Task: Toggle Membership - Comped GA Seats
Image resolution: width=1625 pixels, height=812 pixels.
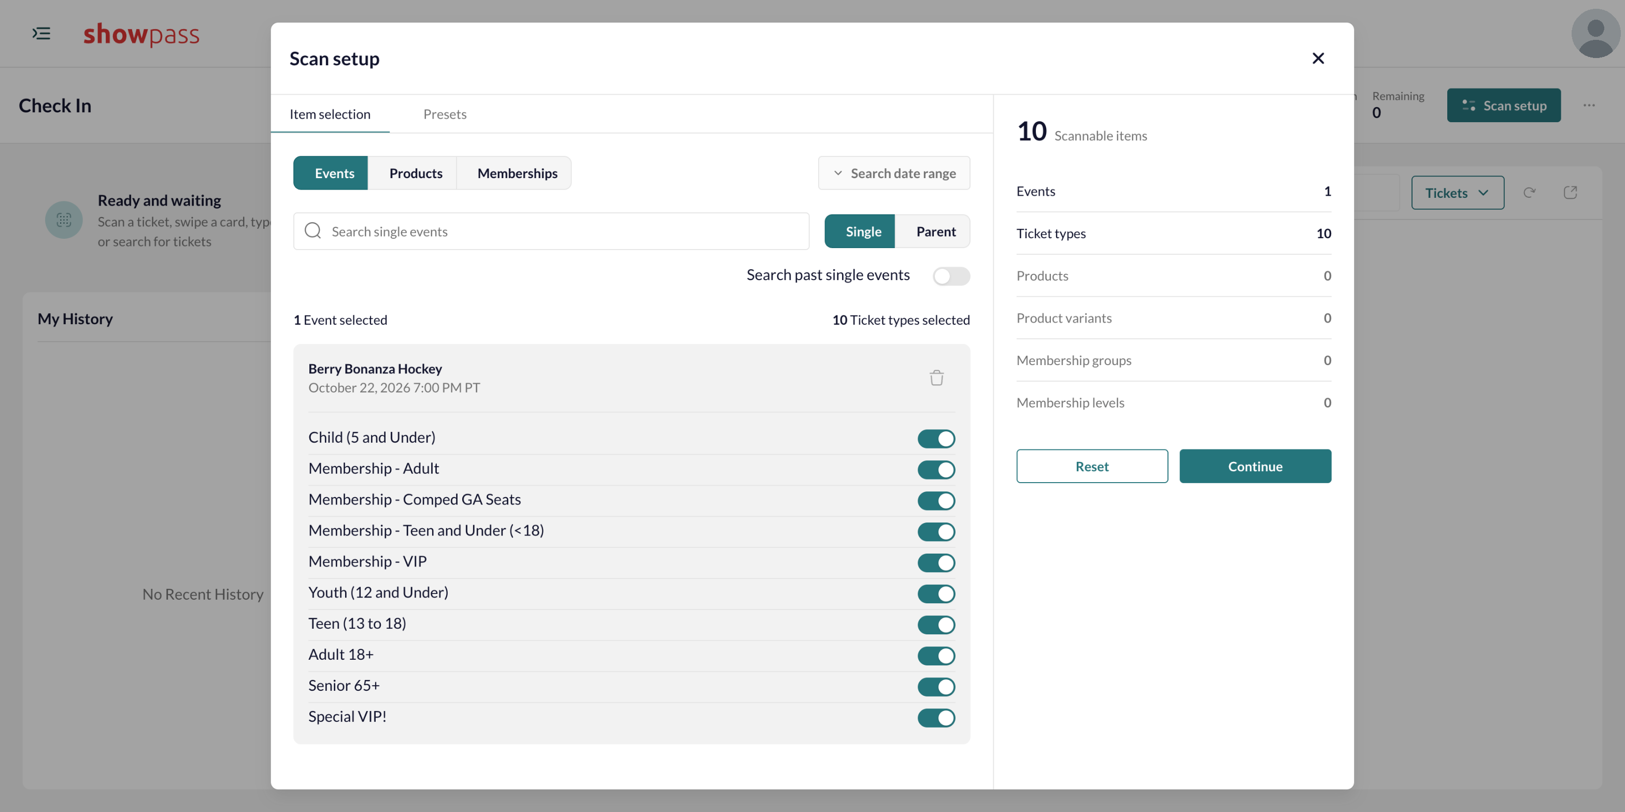Action: click(936, 501)
